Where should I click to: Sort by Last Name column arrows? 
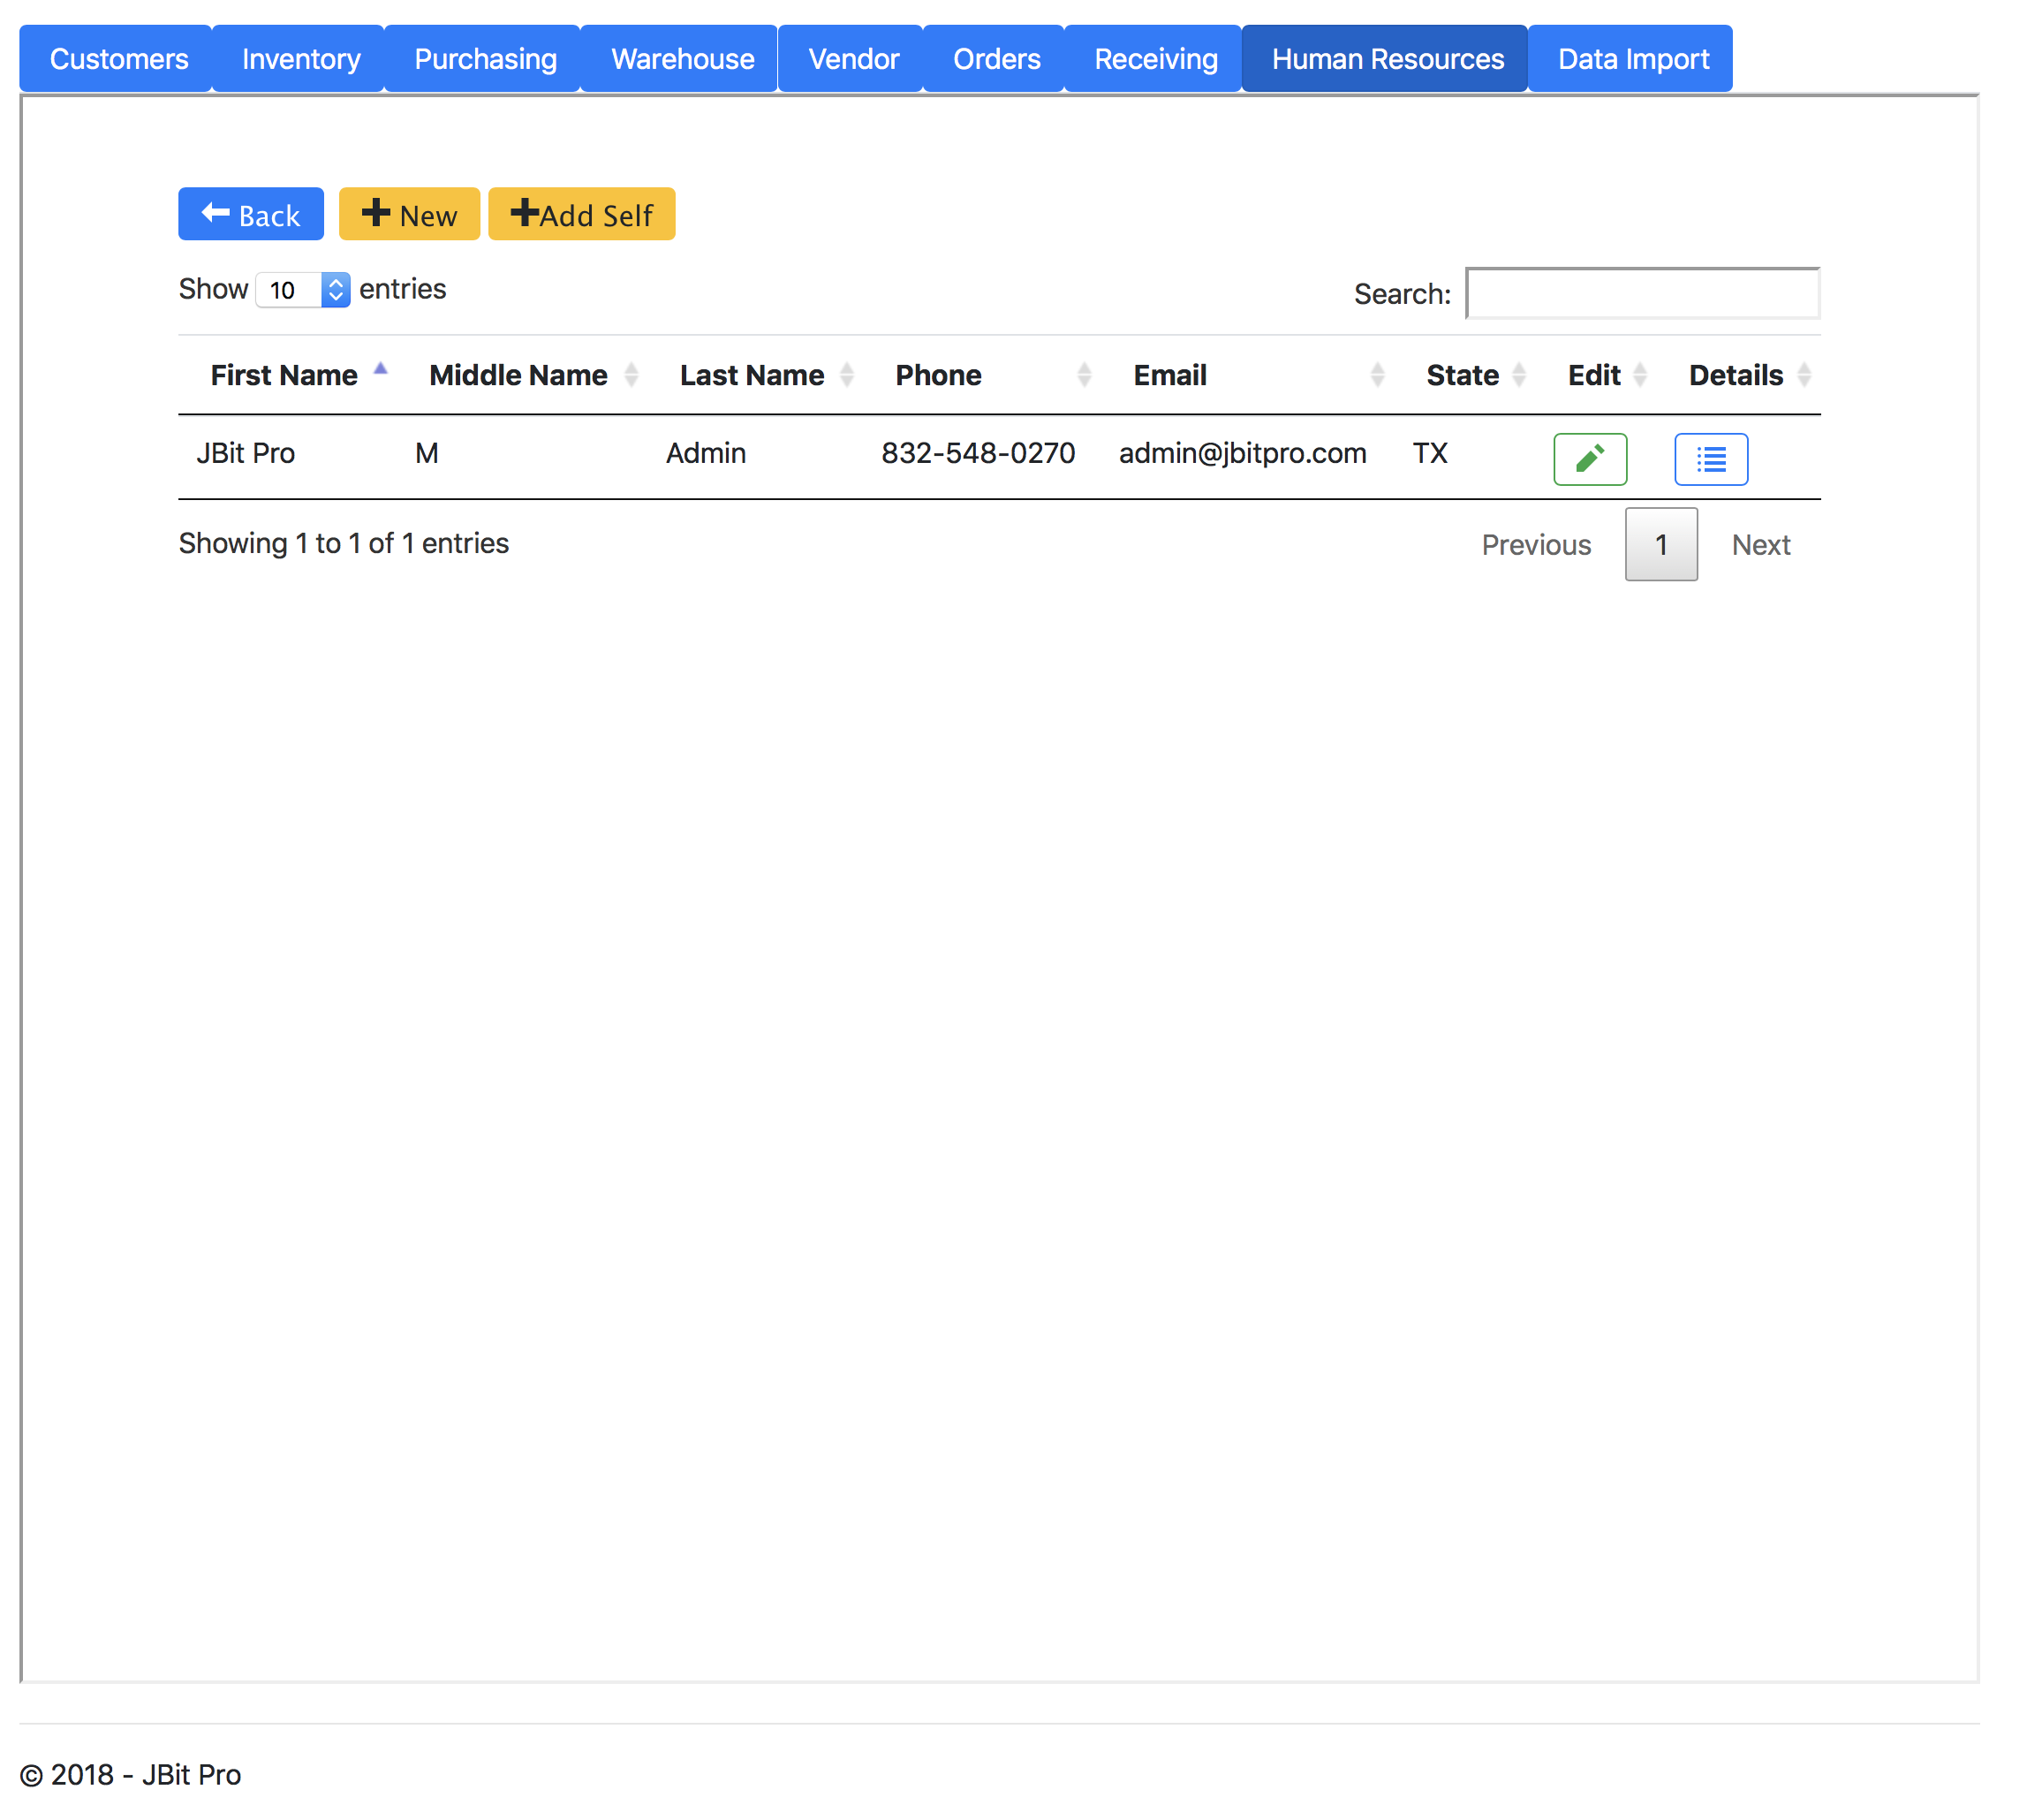pos(847,375)
